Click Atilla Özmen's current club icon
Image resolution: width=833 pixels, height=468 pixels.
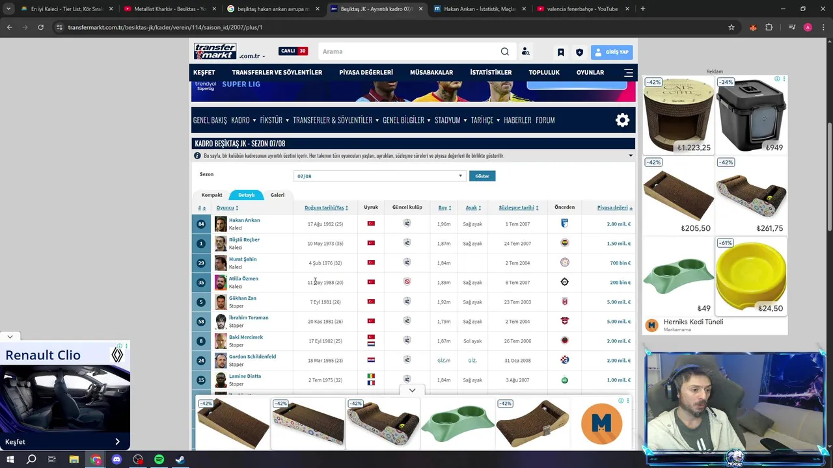pos(407,282)
